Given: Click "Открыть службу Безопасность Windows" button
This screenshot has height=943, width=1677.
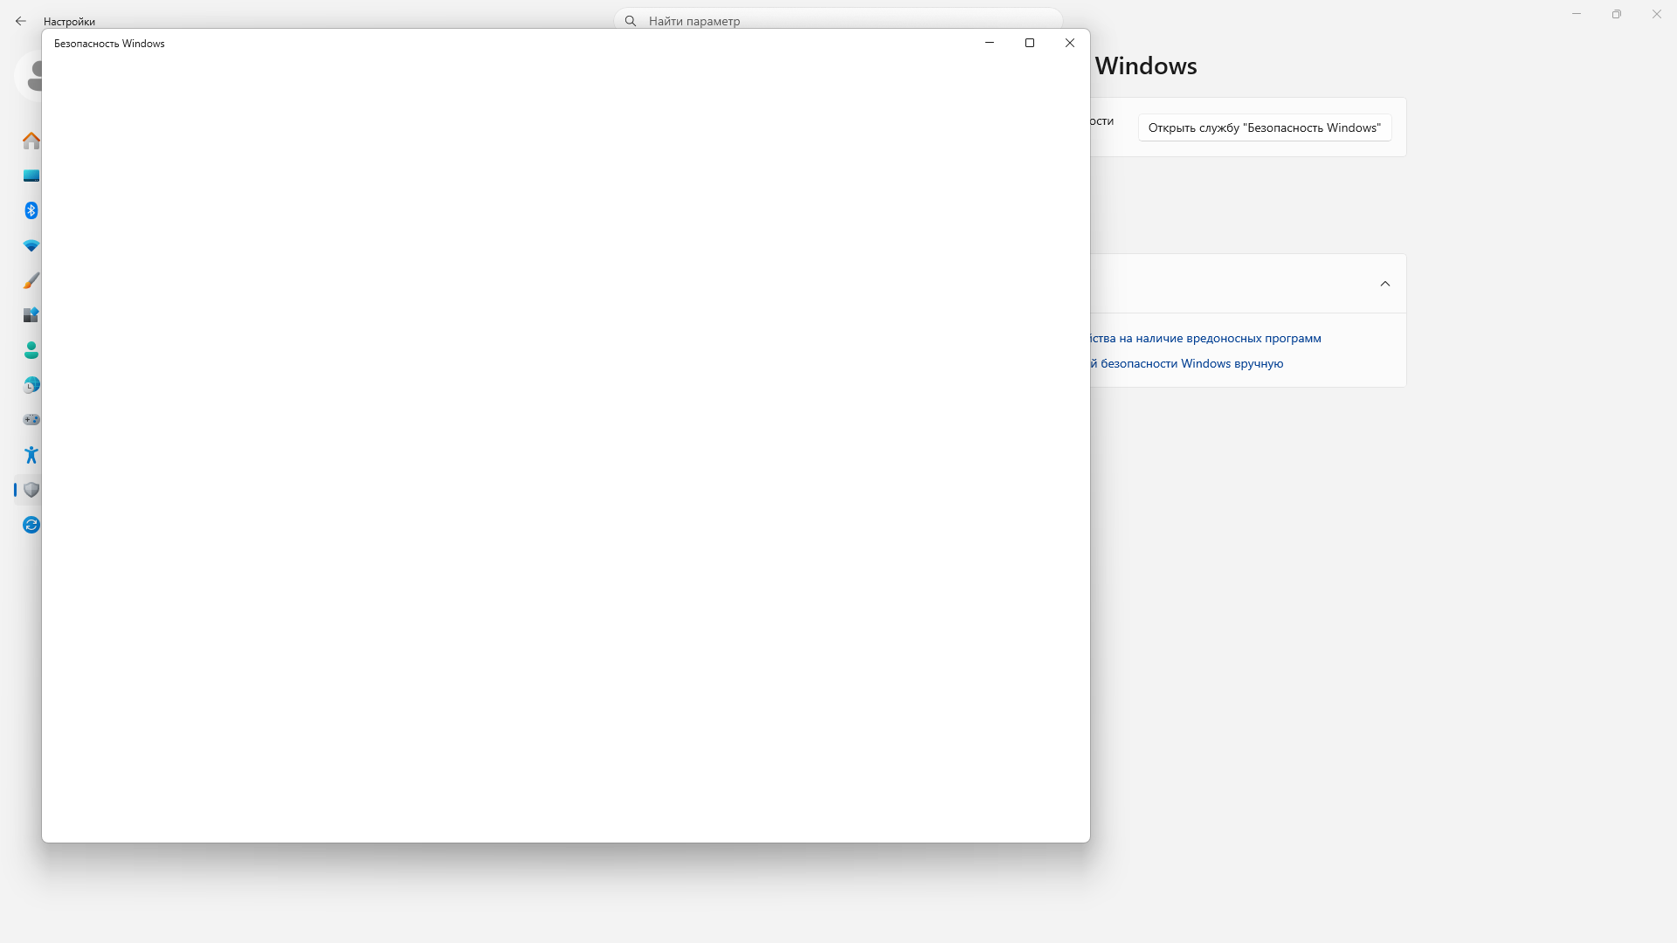Looking at the screenshot, I should (1265, 127).
